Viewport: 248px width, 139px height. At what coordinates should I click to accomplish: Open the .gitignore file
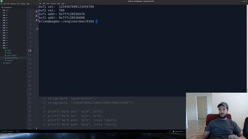pos(8,63)
